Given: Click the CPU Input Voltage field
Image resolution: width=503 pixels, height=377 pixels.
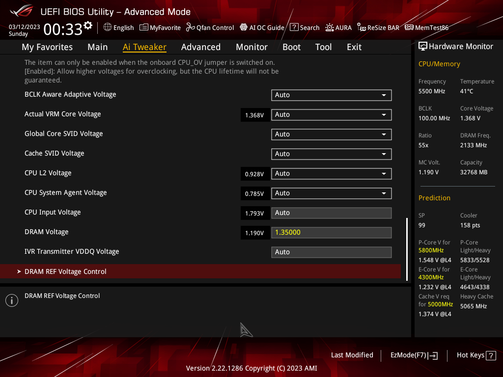Looking at the screenshot, I should pos(332,213).
